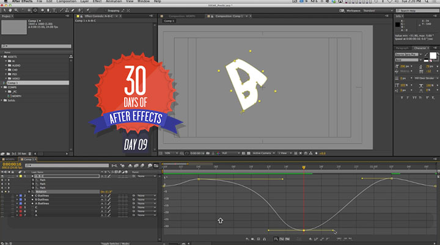Click the Project panel search field
This screenshot has width=440, height=245.
click(x=36, y=46)
